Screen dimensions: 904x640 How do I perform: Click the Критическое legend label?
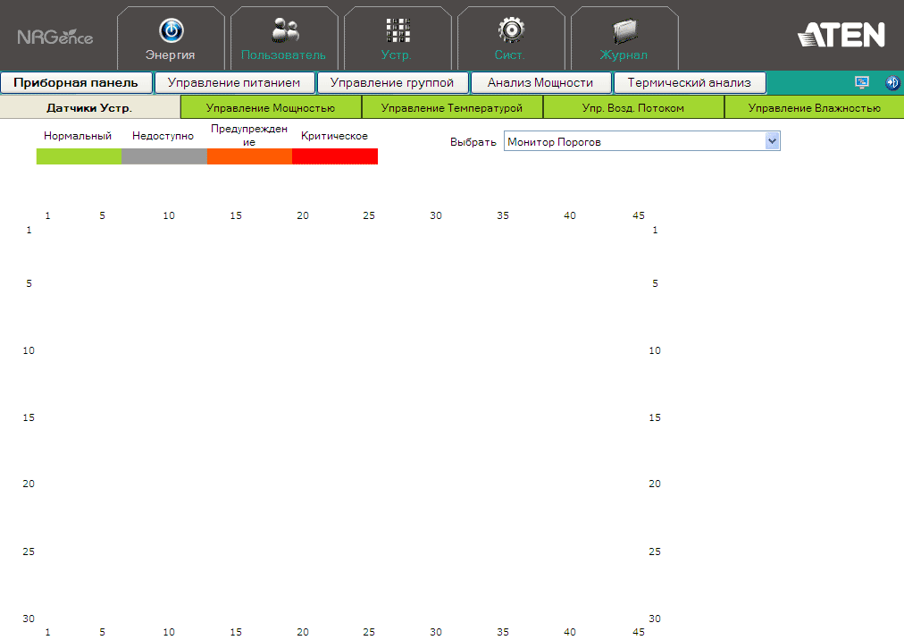(334, 136)
